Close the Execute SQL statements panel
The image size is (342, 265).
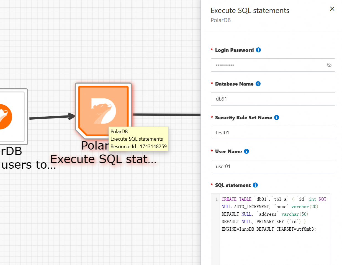pos(332,9)
